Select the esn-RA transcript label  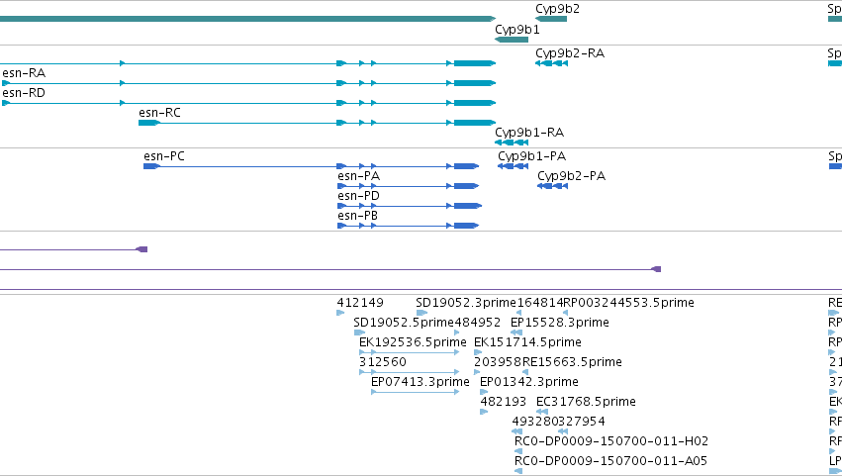point(24,73)
